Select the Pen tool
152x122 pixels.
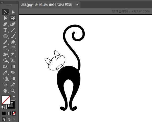tap(5, 24)
